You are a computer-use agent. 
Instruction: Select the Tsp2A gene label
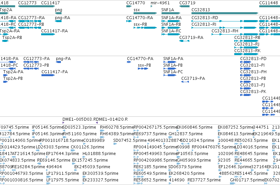coord(6,10)
